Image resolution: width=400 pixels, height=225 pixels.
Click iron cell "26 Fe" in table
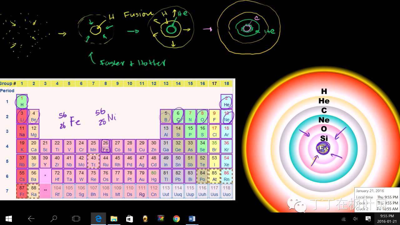click(106, 147)
